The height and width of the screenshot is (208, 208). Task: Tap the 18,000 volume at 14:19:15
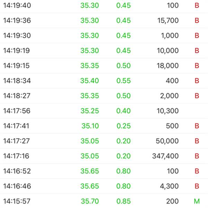pyautogui.click(x=168, y=66)
